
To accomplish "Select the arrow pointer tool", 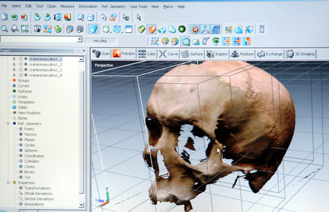I will (x=139, y=17).
